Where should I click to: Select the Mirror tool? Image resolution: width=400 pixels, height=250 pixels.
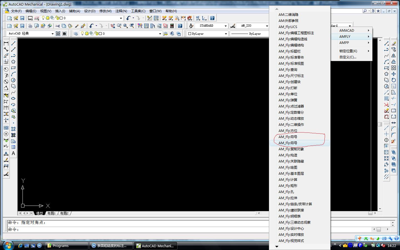[394, 56]
